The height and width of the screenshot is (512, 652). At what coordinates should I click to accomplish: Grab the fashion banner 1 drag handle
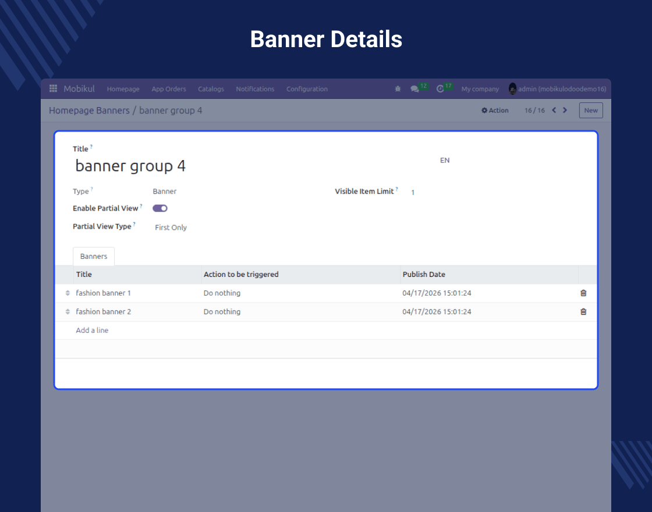68,293
